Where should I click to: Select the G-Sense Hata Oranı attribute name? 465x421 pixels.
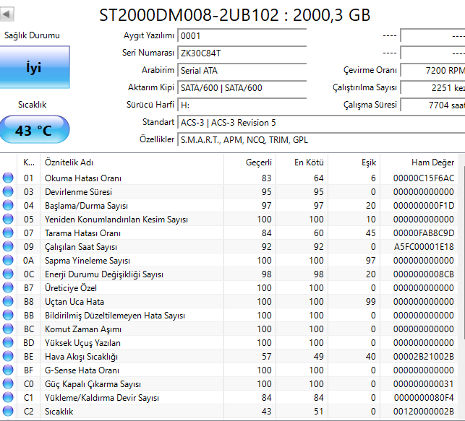tap(82, 370)
